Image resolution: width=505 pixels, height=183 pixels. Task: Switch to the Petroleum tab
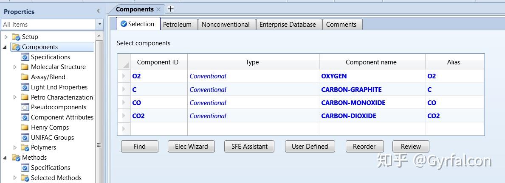[177, 25]
